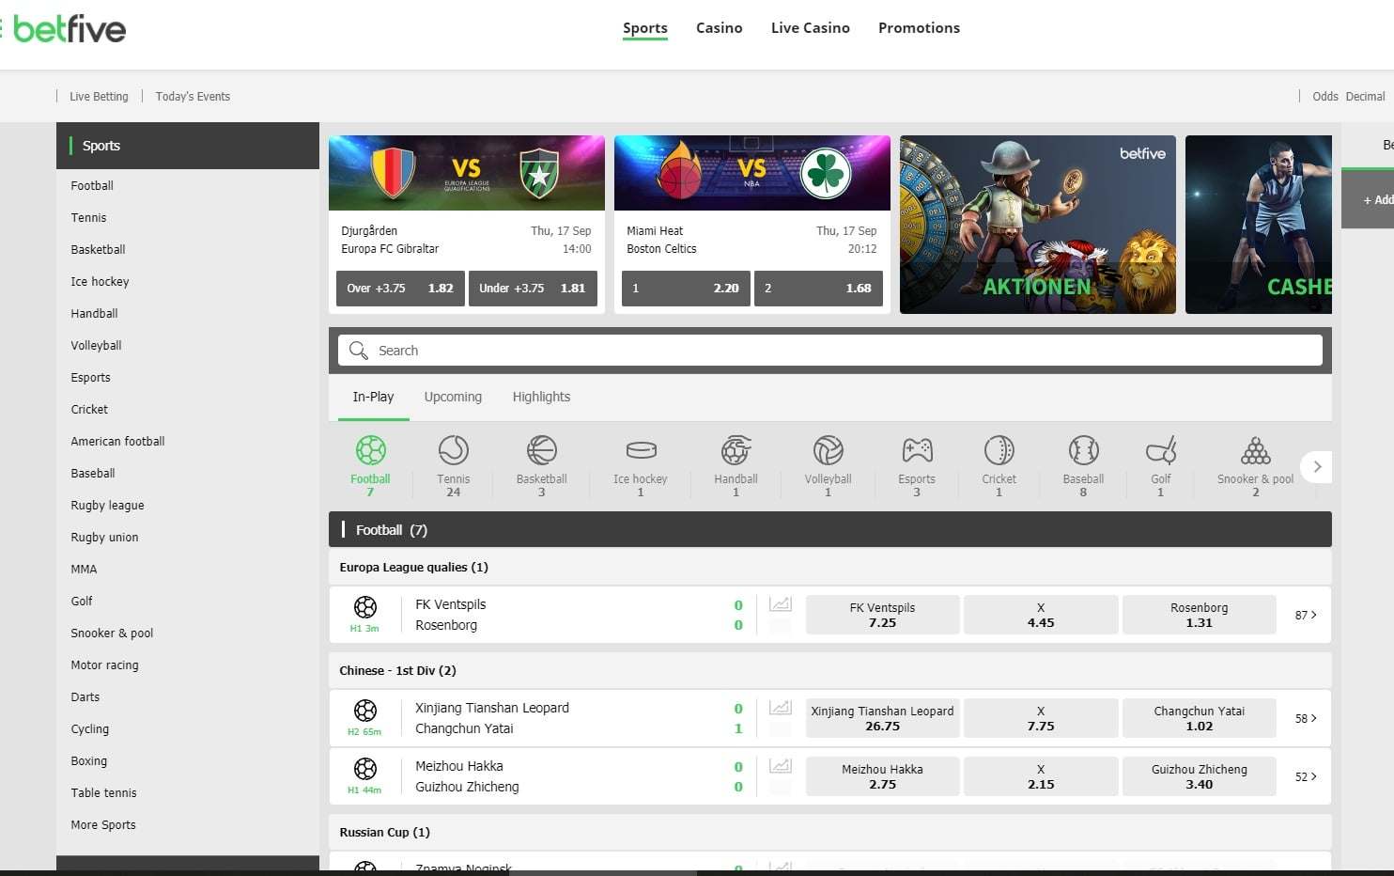Open Djurgården vs Europa FC banner image
The height and width of the screenshot is (876, 1394).
click(x=467, y=173)
